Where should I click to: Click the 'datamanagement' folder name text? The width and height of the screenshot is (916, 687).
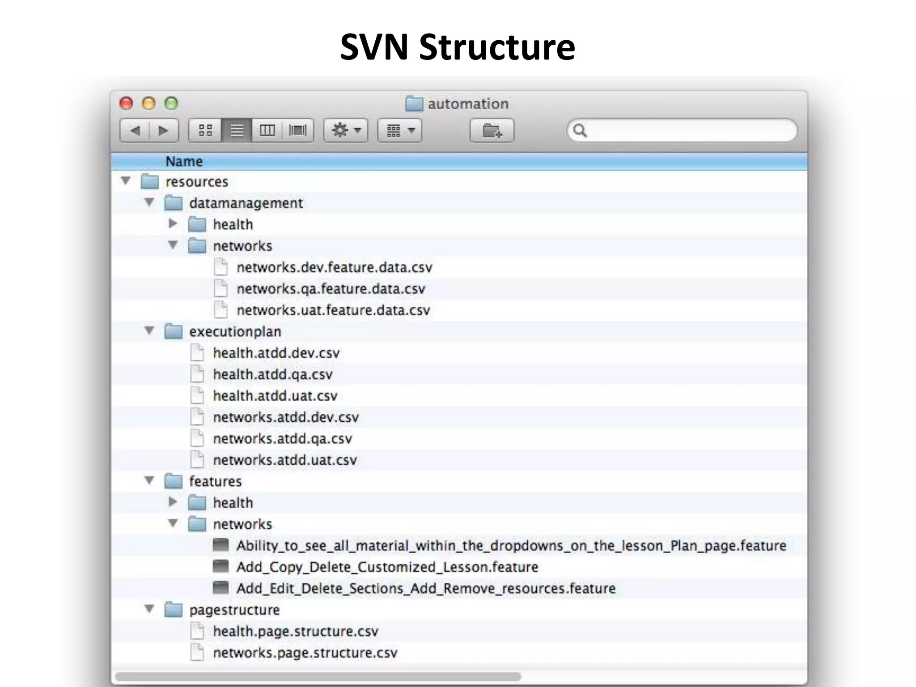click(x=246, y=204)
